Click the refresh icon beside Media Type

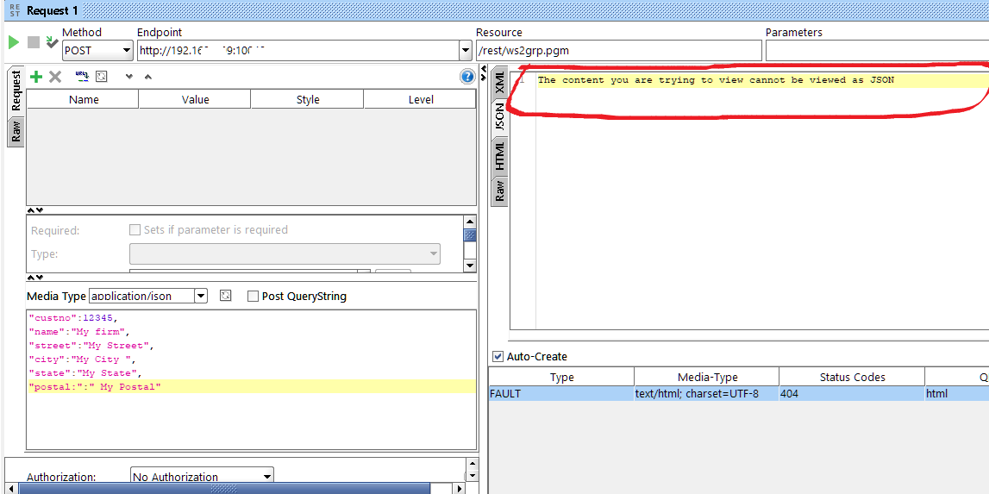coord(225,295)
